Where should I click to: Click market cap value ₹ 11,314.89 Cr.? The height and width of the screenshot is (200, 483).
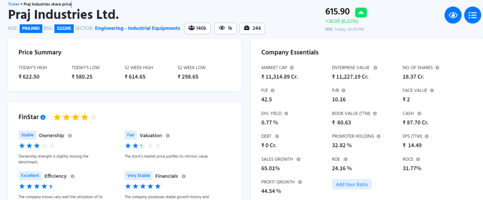coord(279,77)
